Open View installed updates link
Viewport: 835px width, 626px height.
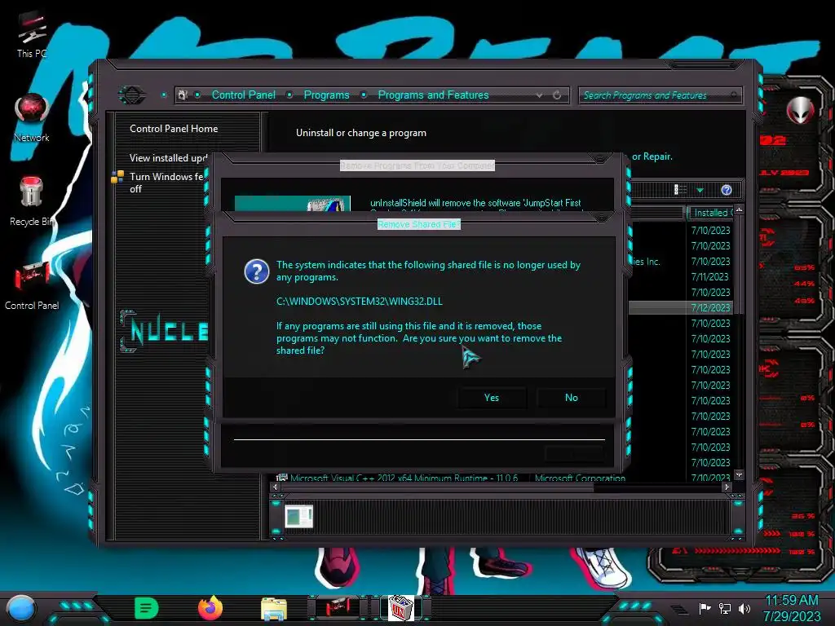point(168,158)
